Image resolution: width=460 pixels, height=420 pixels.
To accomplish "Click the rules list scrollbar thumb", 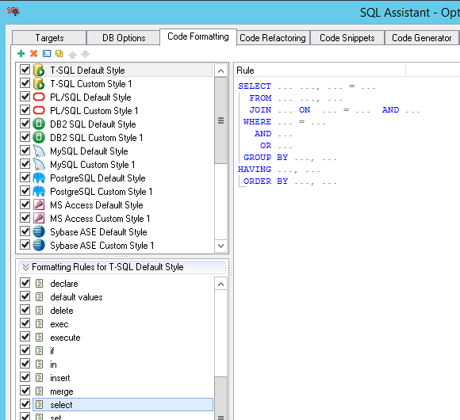I will [221, 399].
